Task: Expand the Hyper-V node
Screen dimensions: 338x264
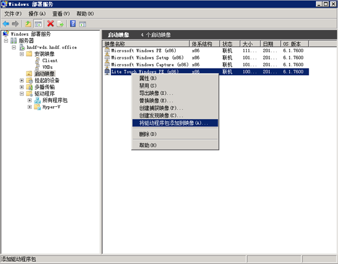Action: click(29, 107)
